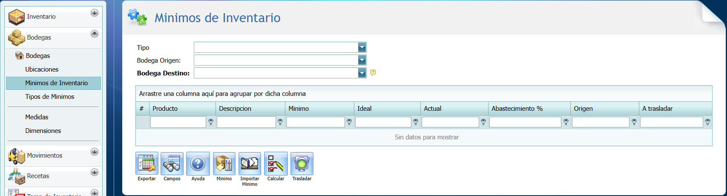727x196 pixels.
Task: Open the Minimo column filter icon
Action: point(349,122)
